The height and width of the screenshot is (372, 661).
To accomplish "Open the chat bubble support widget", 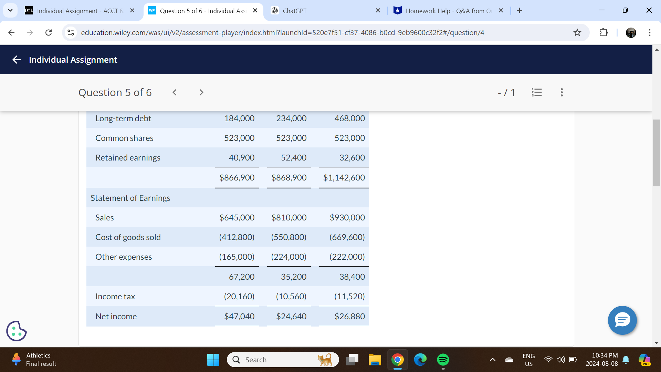I will point(622,320).
